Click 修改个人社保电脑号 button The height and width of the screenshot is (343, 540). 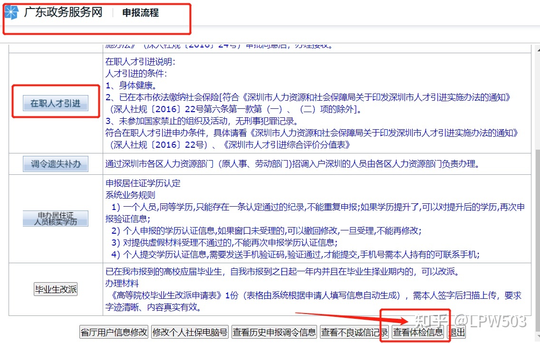pos(190,332)
